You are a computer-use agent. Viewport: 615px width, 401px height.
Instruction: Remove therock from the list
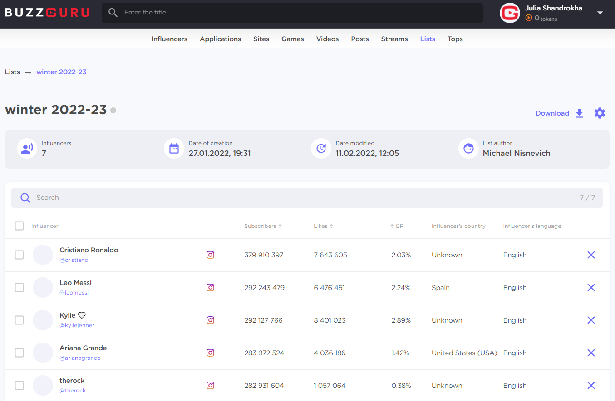[591, 386]
